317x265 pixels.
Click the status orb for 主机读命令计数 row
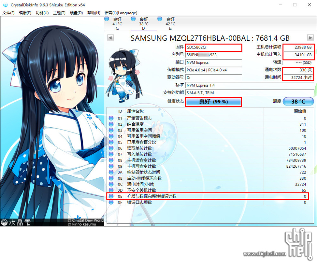pyautogui.click(x=111, y=160)
